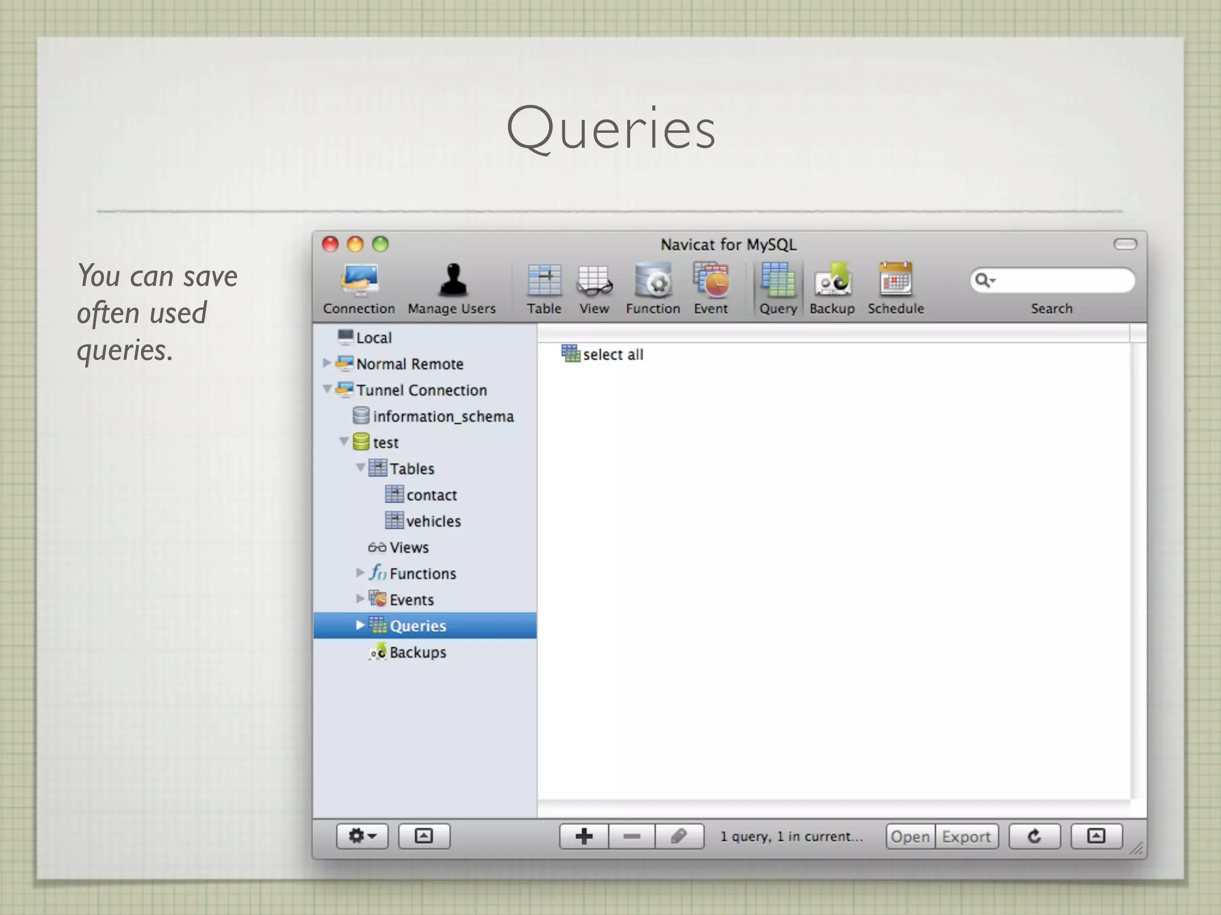The width and height of the screenshot is (1221, 915).
Task: Select the 'select all' saved query
Action: [613, 354]
